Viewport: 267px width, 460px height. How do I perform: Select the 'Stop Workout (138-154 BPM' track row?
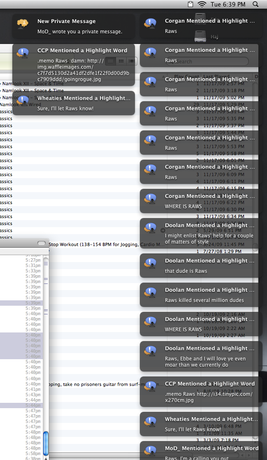click(x=107, y=244)
